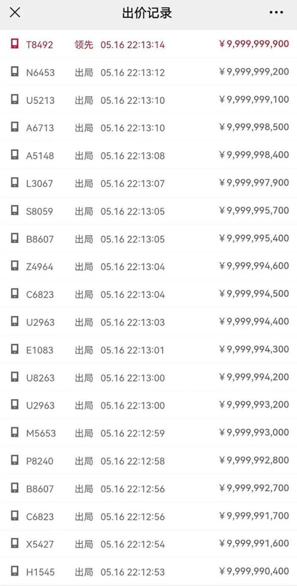Tap the phone icon beside A5148
The image size is (297, 586).
(14, 155)
